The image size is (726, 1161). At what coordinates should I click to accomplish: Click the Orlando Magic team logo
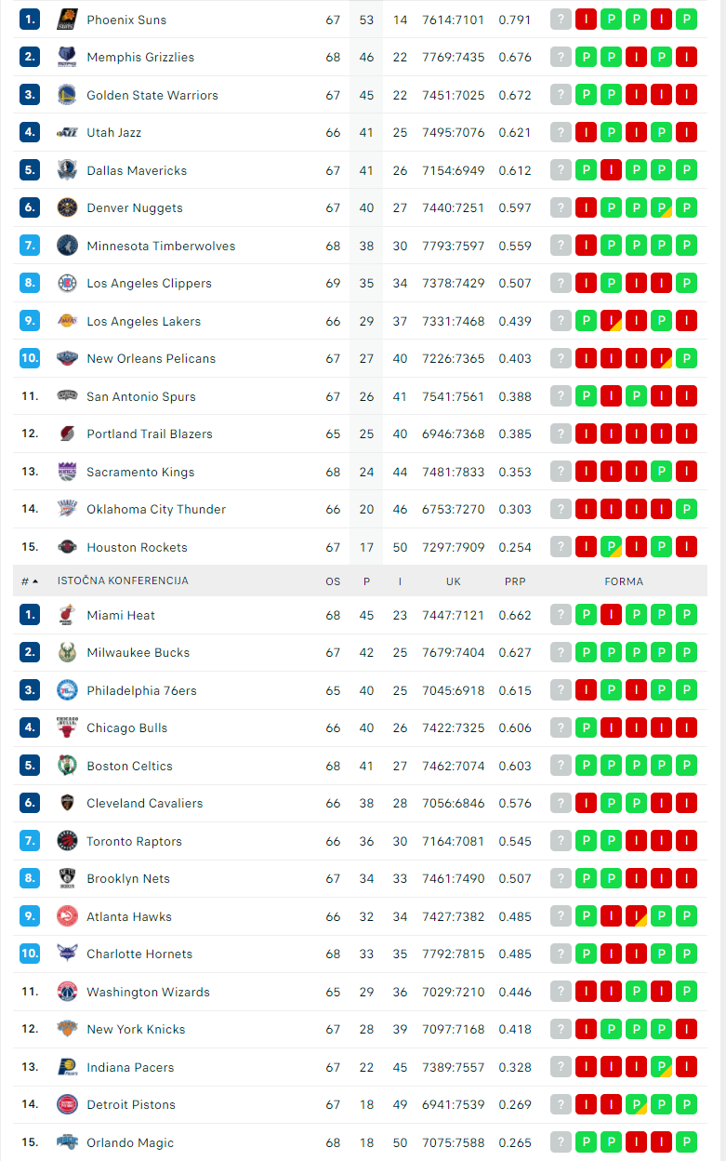(66, 1142)
